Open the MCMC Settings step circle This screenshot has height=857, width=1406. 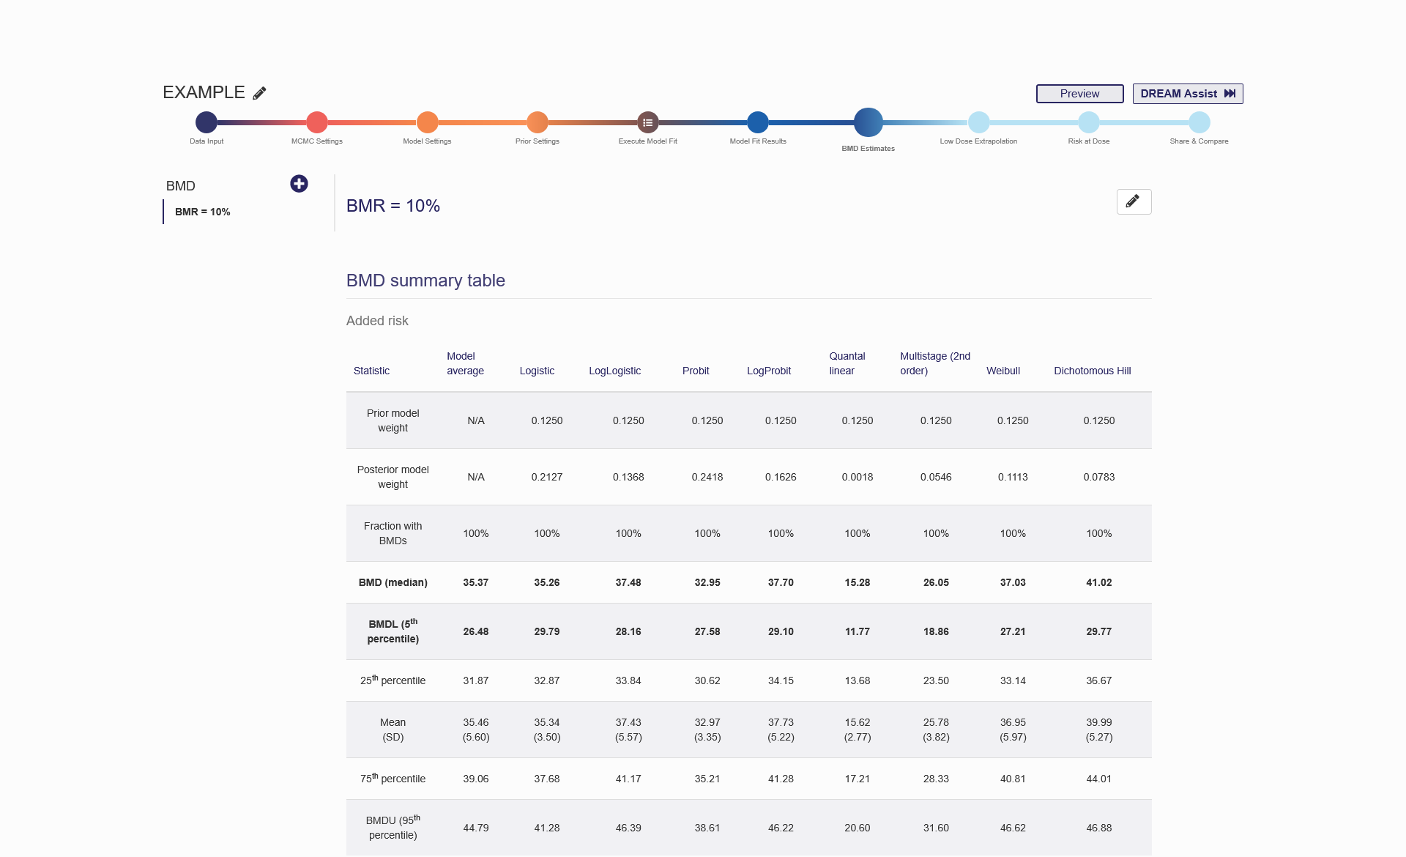click(x=316, y=122)
